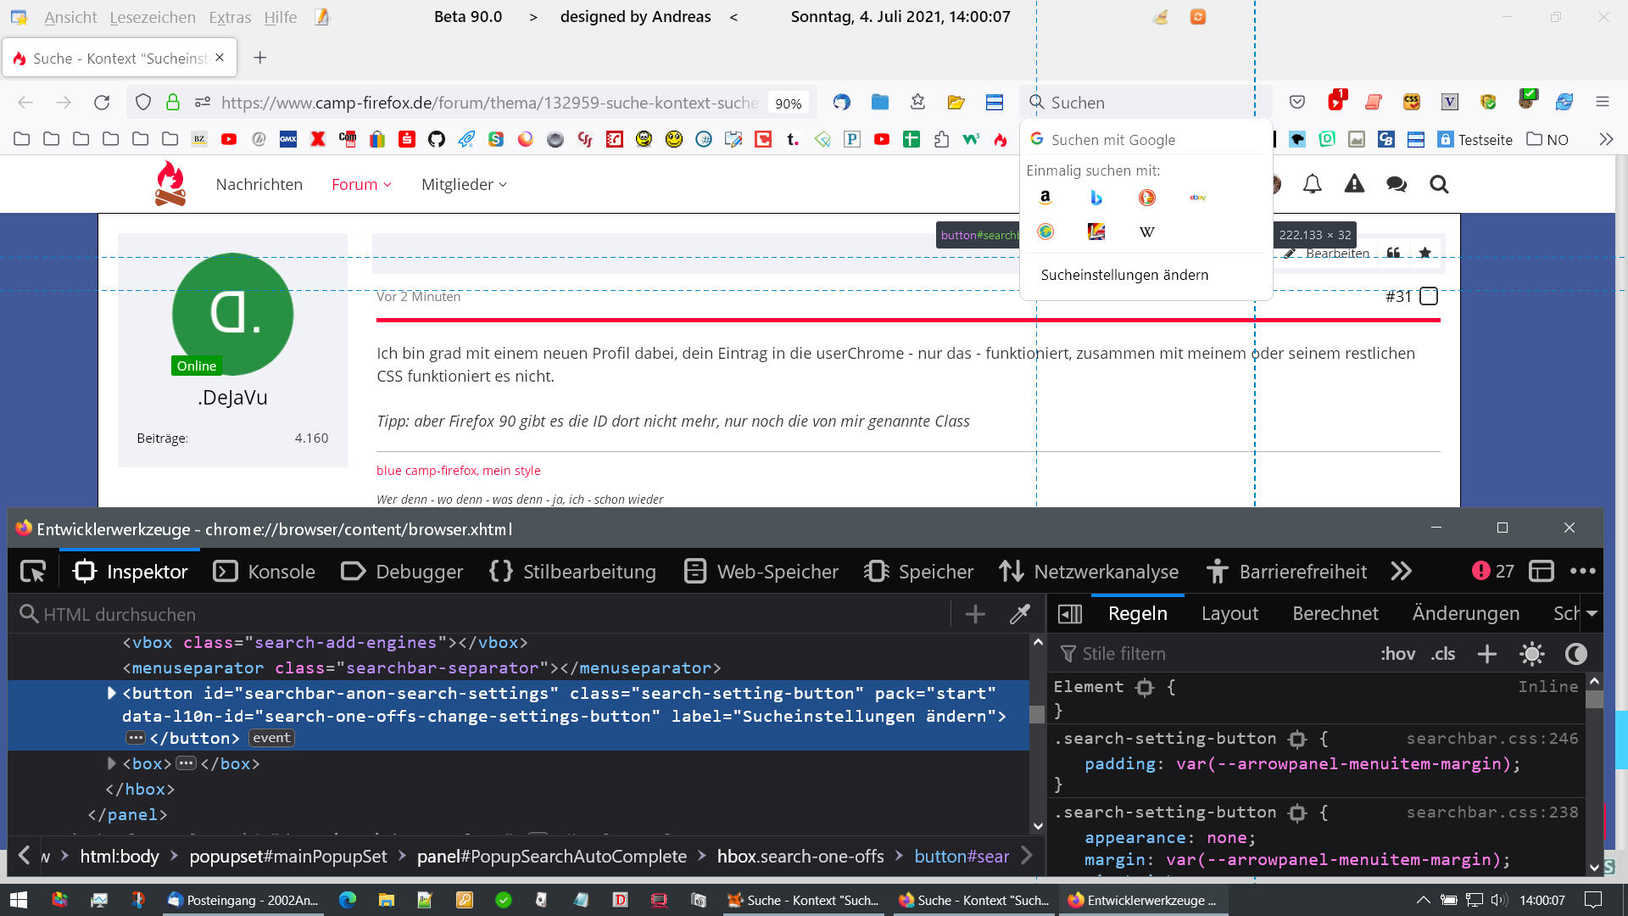
Task: Open the Forum dropdown menu
Action: [361, 184]
